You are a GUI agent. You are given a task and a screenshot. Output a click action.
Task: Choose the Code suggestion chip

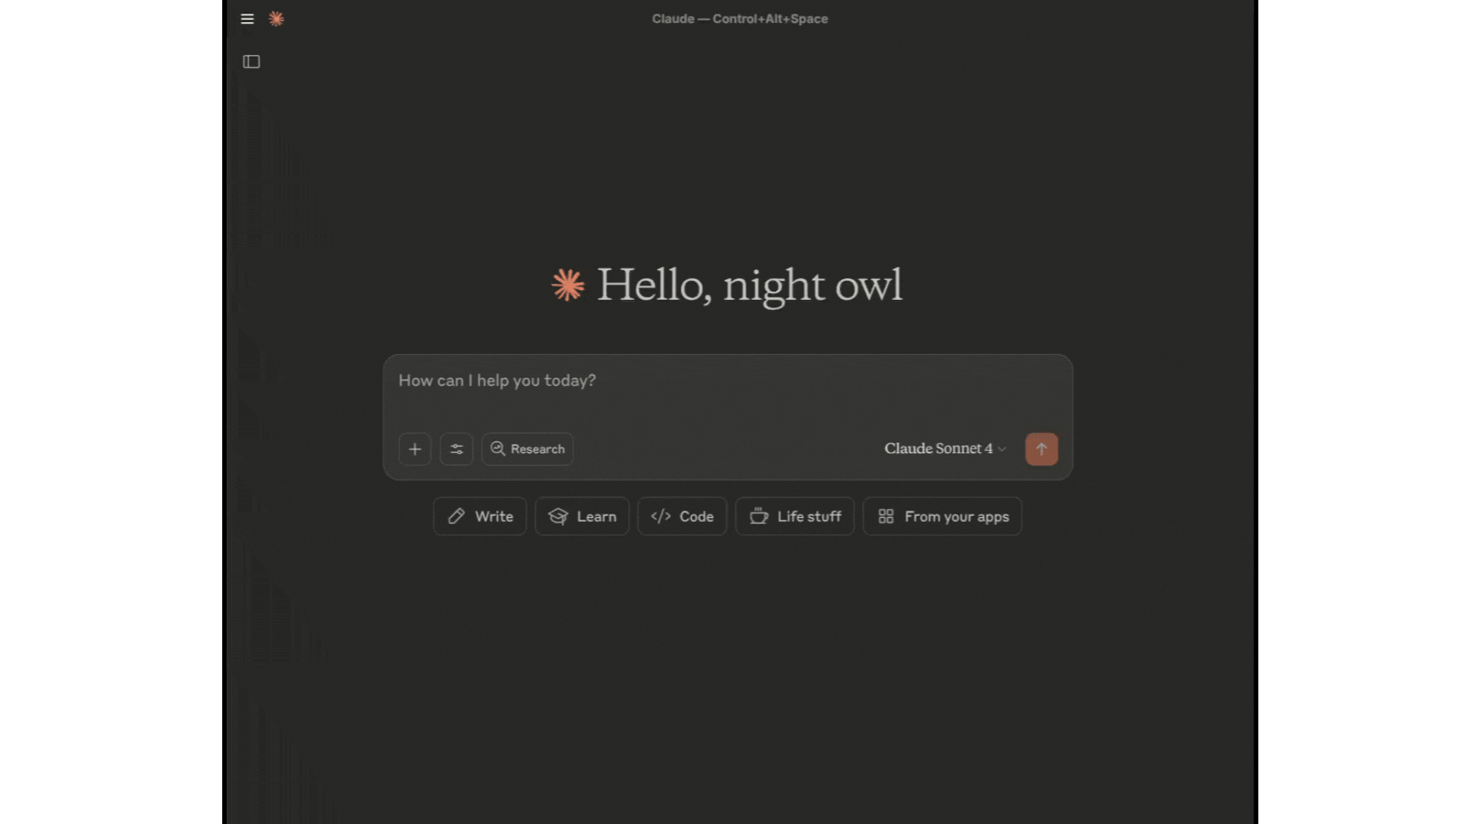pos(682,517)
